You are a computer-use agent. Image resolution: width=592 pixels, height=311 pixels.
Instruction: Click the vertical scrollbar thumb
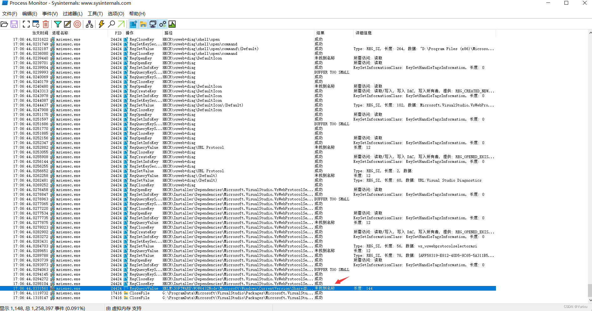590,290
